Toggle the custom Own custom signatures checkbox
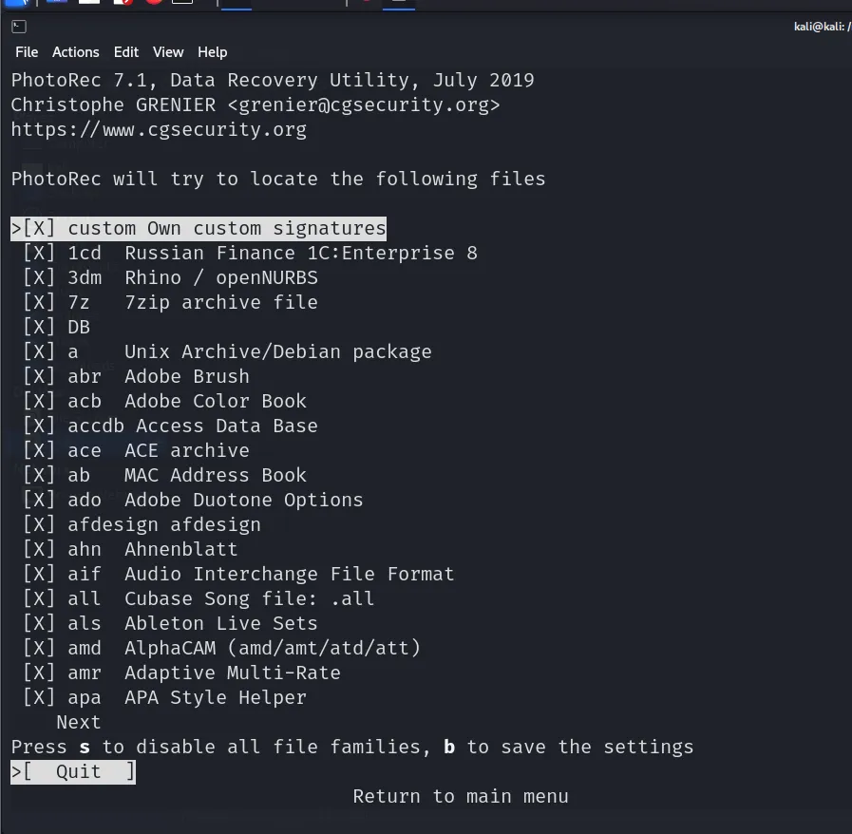This screenshot has width=852, height=834. click(x=39, y=228)
